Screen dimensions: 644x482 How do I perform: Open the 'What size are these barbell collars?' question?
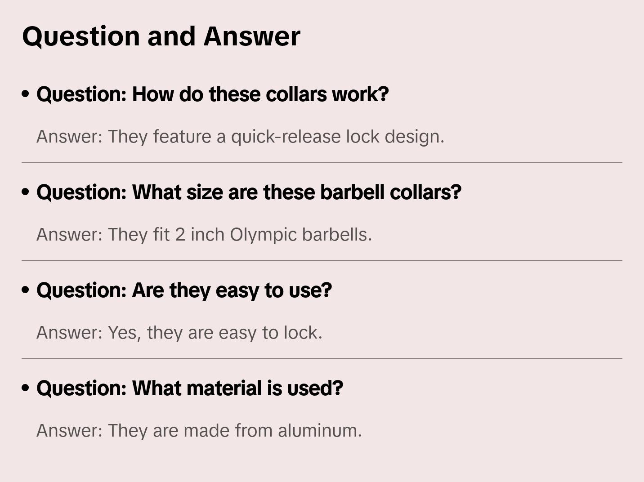tap(249, 192)
